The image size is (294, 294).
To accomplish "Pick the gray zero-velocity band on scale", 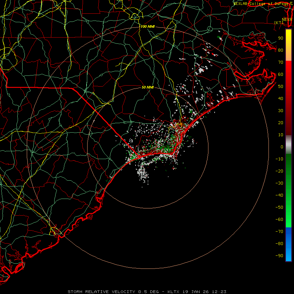I will 288,145.
